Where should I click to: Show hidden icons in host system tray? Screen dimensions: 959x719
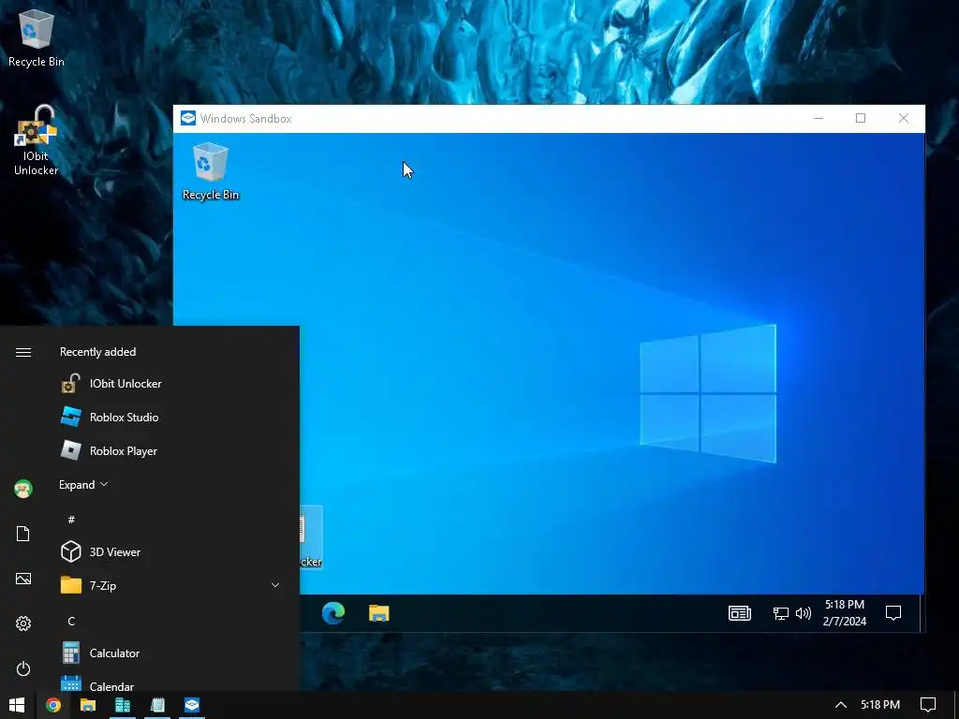click(x=841, y=705)
